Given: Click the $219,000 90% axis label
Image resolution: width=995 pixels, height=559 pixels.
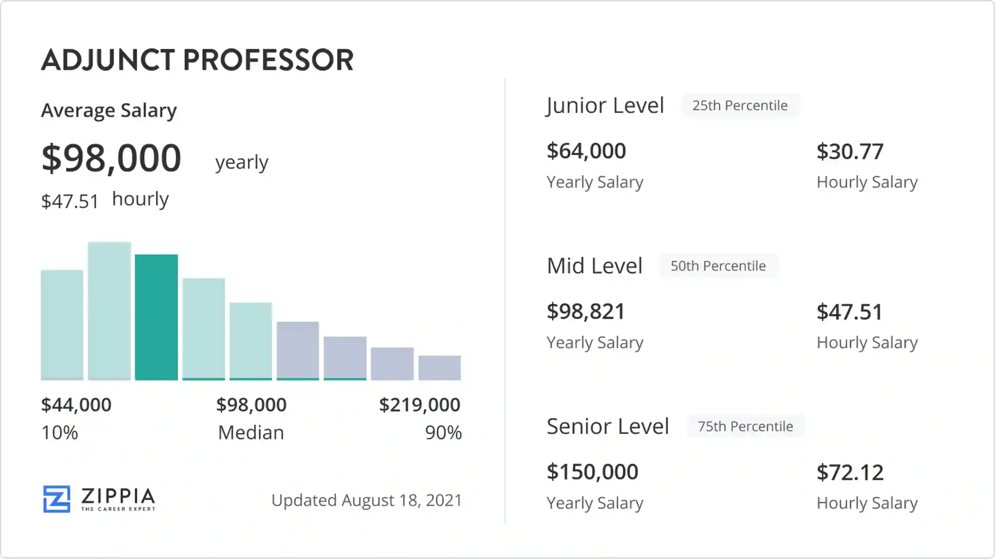Looking at the screenshot, I should pyautogui.click(x=420, y=405).
